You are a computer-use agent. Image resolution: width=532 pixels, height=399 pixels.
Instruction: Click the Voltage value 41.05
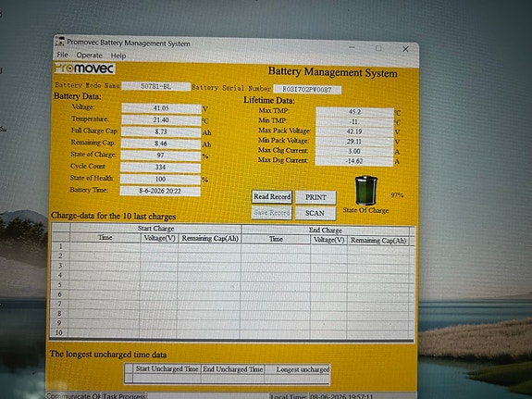coord(161,108)
